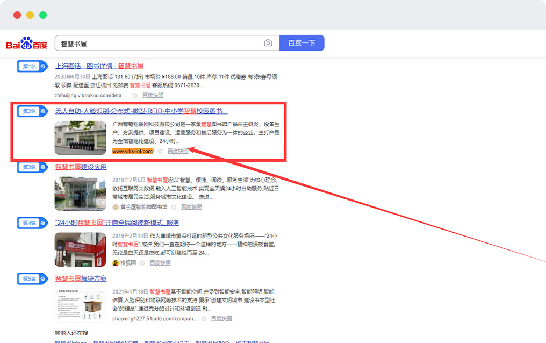Image resolution: width=546 pixels, height=343 pixels.
Task: Click the red kiosk thumbnail of the 搜狐网 result
Action: click(x=81, y=249)
